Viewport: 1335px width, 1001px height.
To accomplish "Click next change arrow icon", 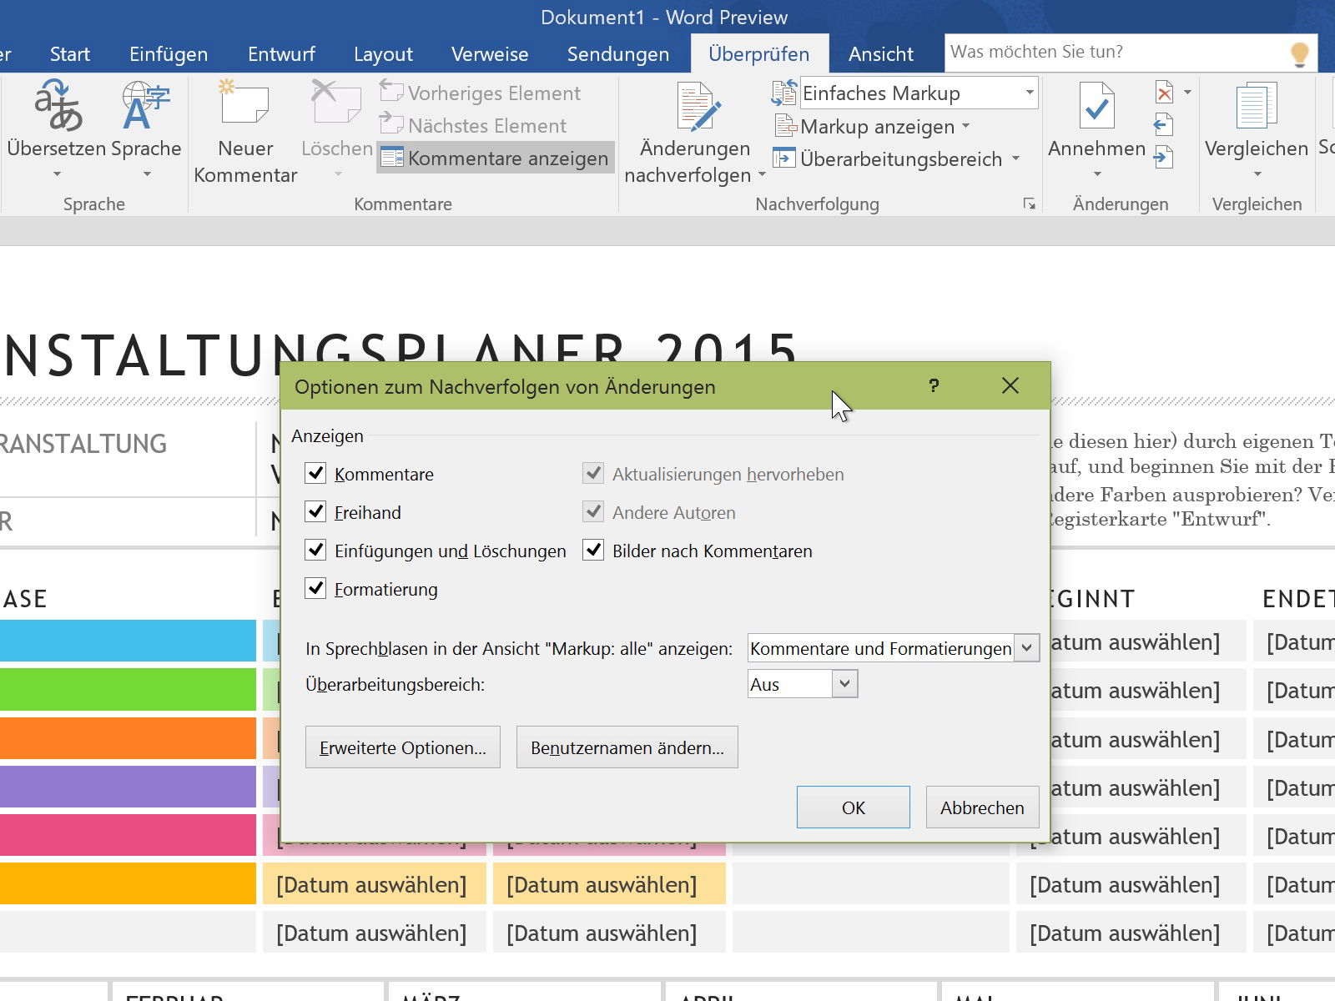I will [1164, 157].
